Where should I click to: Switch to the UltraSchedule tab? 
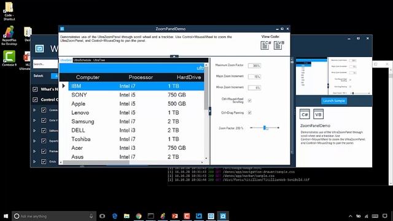82,60
